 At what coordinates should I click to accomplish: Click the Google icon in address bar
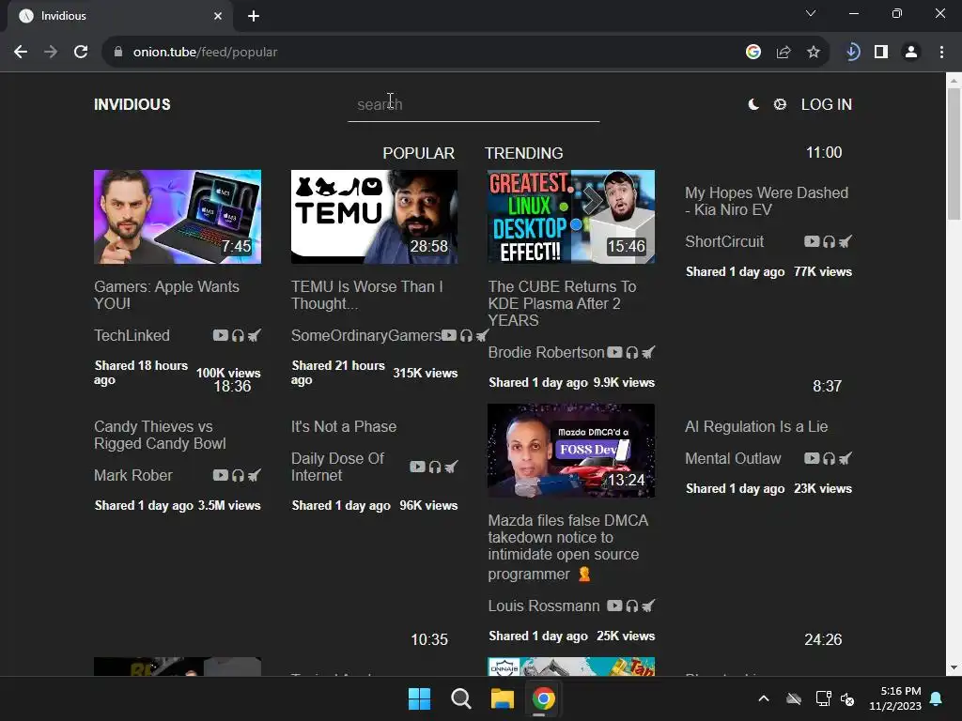click(x=753, y=53)
